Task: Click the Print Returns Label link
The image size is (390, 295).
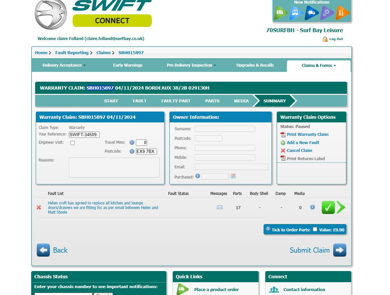Action: (x=306, y=158)
